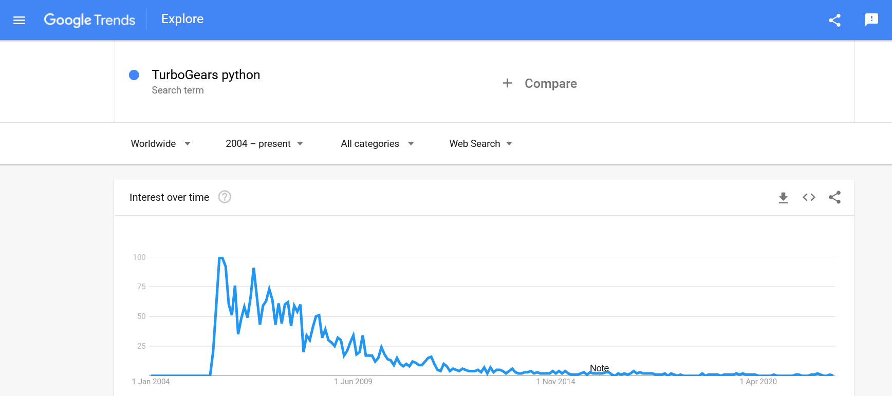Viewport: 892px width, 396px height.
Task: Click the embed code icon
Action: click(x=809, y=197)
